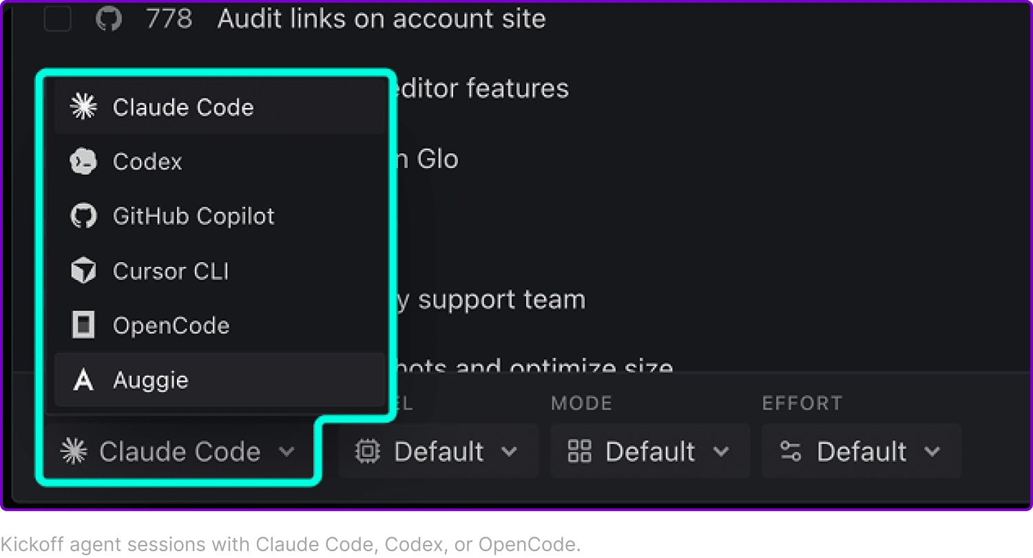The height and width of the screenshot is (558, 1033).
Task: Click the Claude Code starburst icon in menu
Action: point(83,107)
